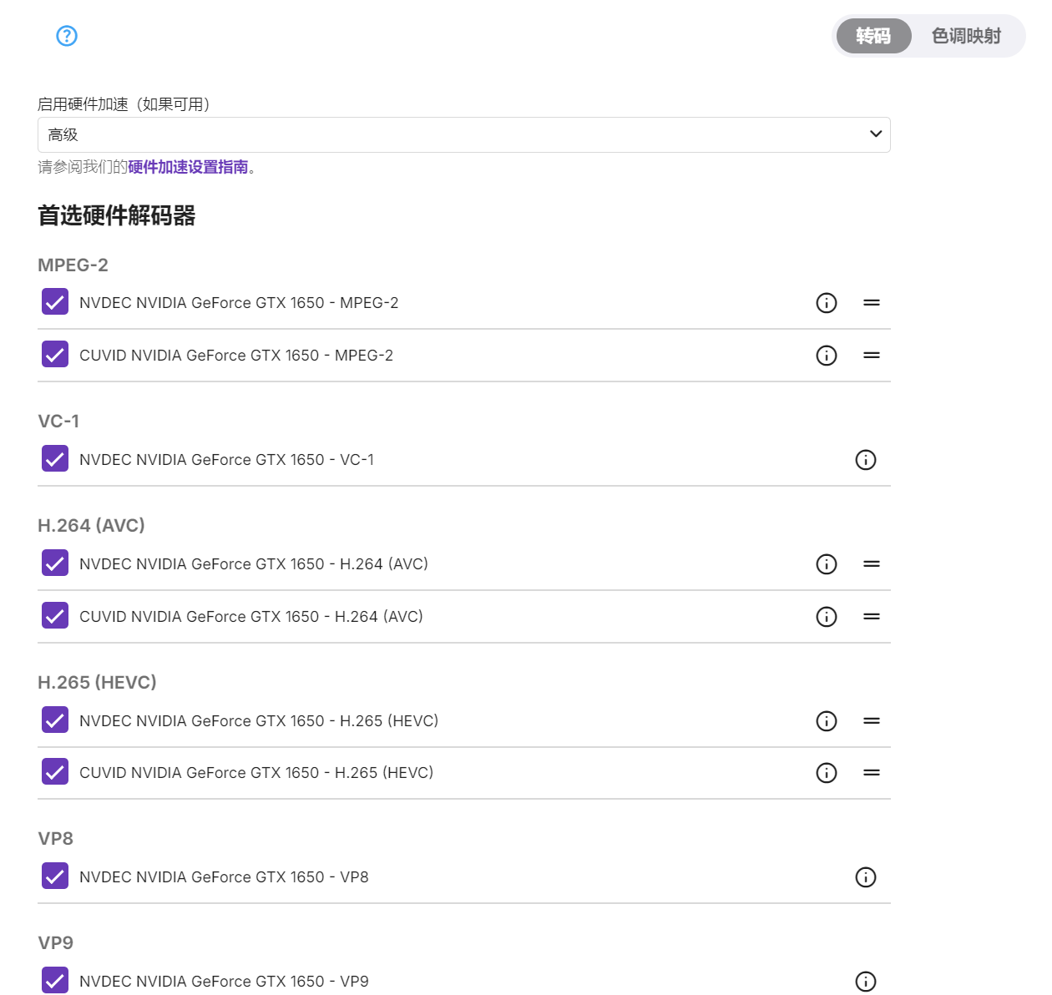The image size is (1052, 995).
Task: Open the 硬件加速设置指南 link
Action: pyautogui.click(x=188, y=167)
